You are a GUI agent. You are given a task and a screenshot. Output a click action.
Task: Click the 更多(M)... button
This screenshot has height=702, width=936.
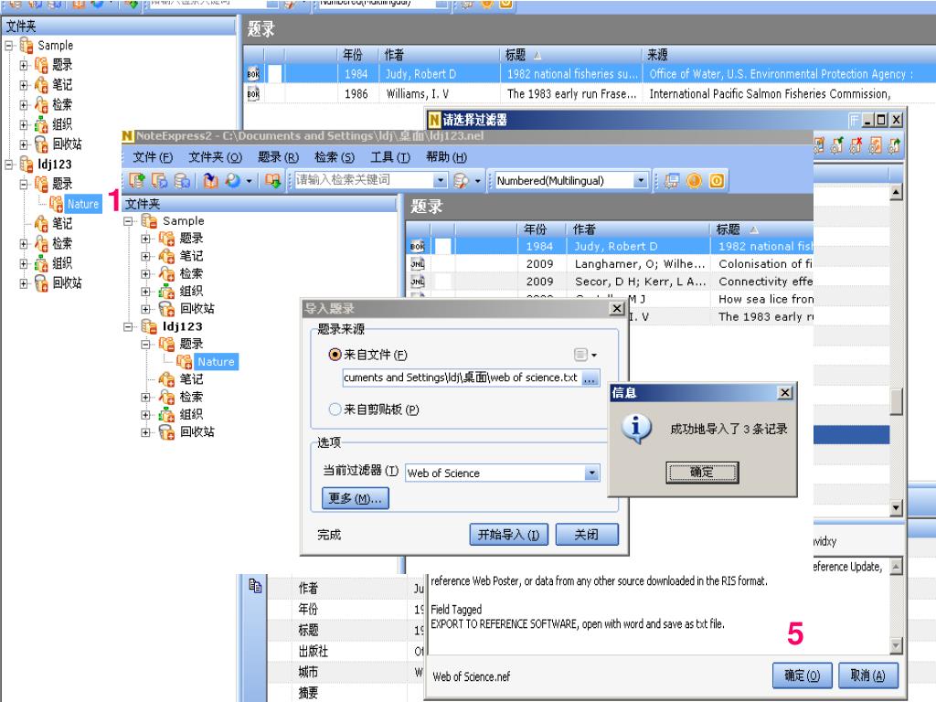pos(356,498)
